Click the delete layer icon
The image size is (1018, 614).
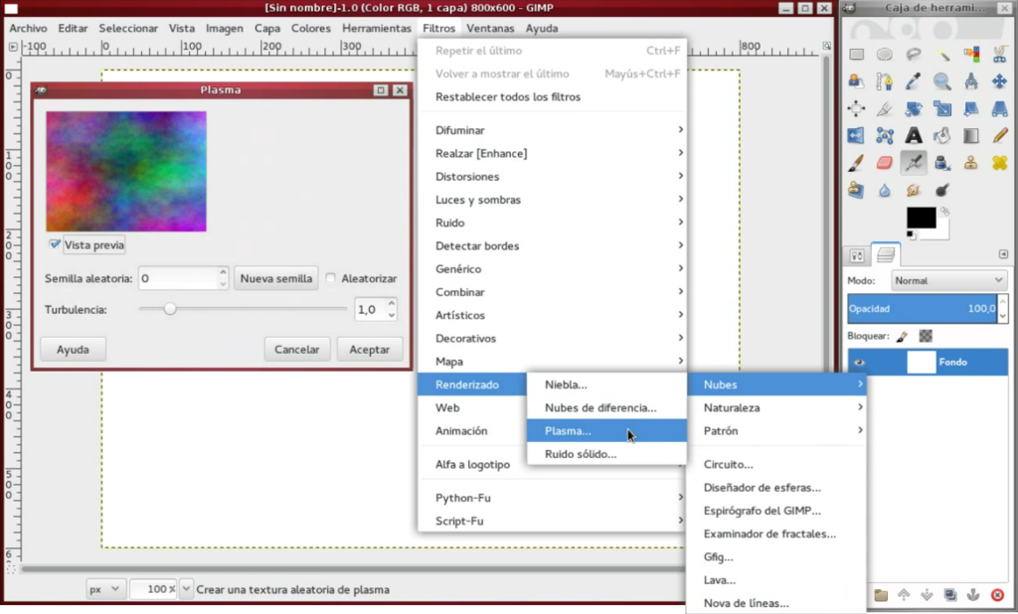pos(998,594)
